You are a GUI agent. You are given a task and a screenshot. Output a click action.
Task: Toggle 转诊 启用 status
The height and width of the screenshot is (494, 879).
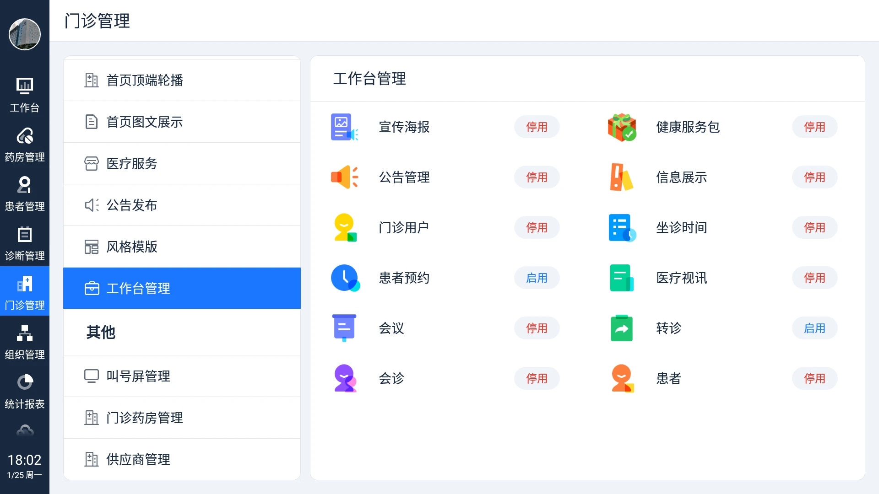click(x=814, y=328)
